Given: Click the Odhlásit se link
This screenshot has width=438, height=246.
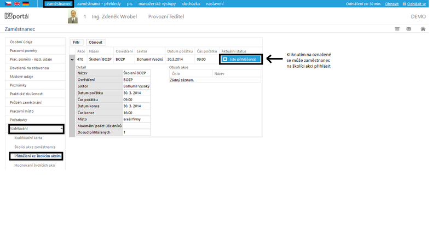Looking at the screenshot, I should tap(416, 4).
